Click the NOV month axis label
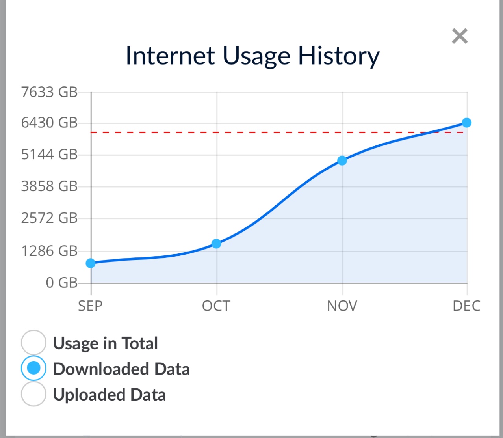The height and width of the screenshot is (438, 503). pos(342,306)
